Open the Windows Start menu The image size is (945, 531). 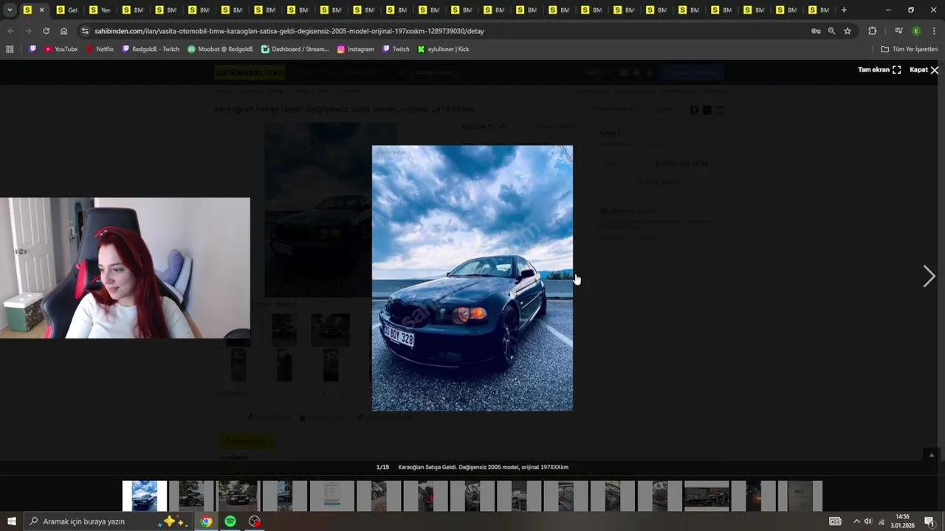12,521
